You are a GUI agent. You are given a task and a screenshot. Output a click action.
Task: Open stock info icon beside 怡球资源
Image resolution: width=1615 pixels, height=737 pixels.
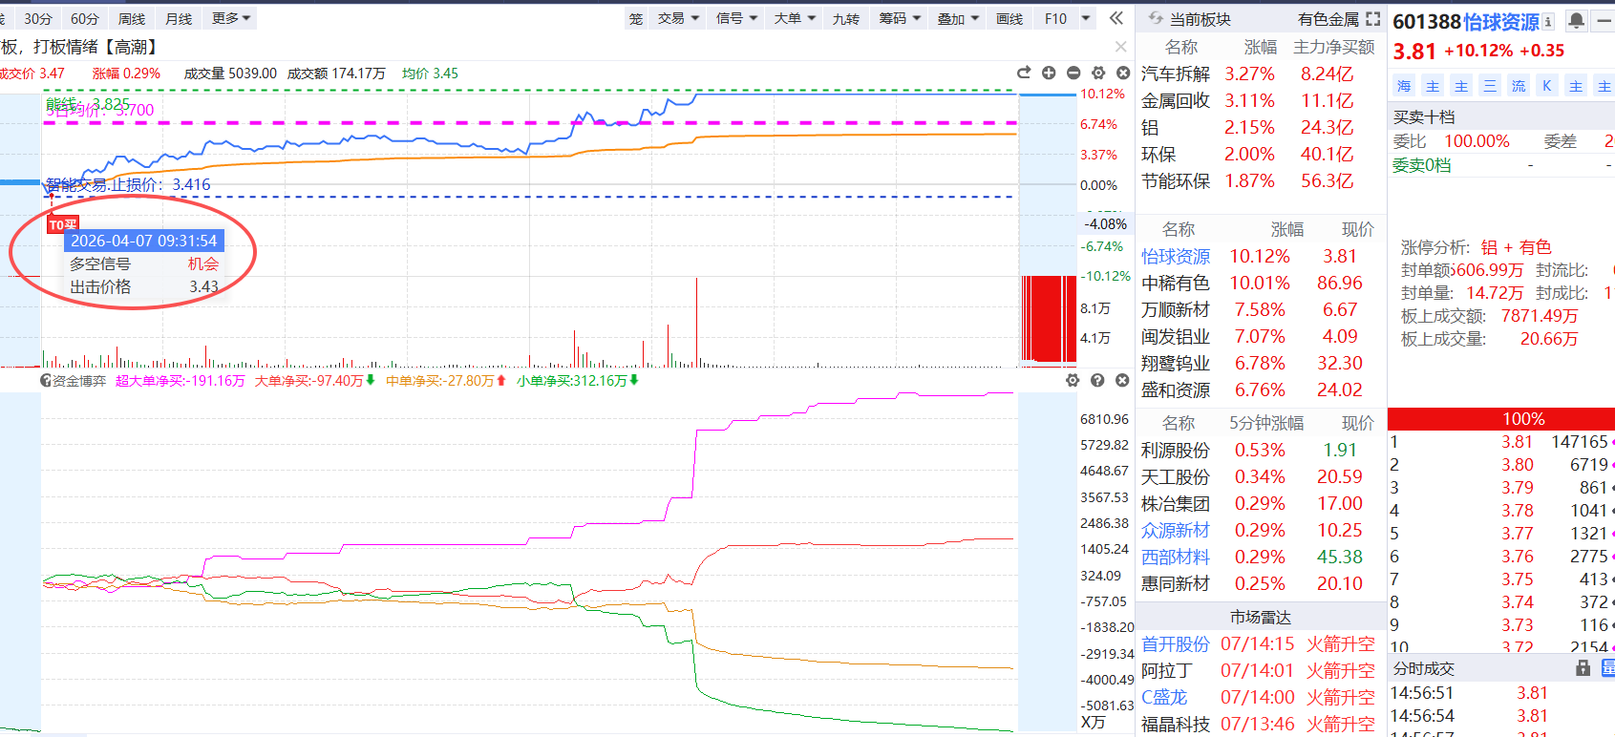[x=1548, y=21]
